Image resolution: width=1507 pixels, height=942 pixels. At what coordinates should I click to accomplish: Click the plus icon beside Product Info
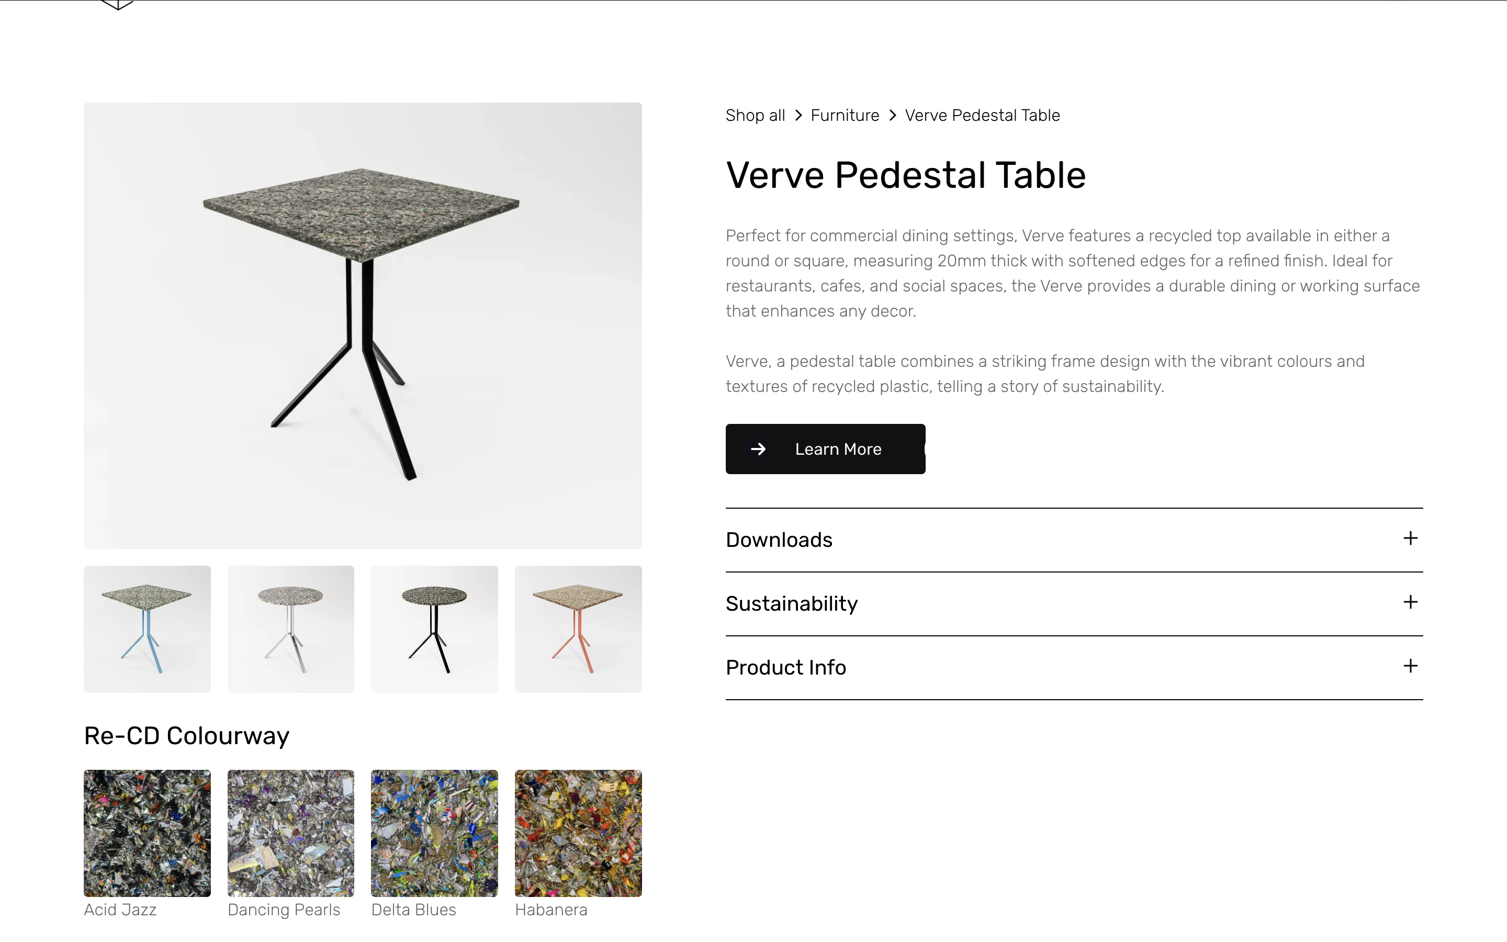1411,666
